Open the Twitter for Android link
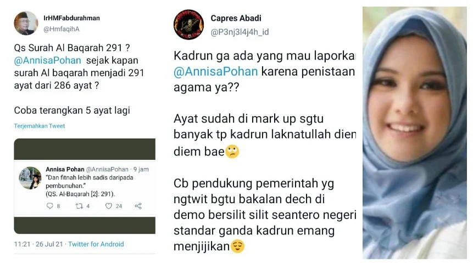 coord(96,244)
